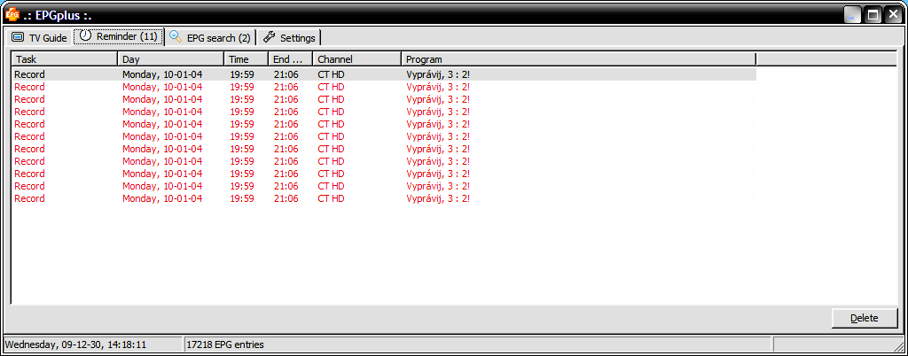Click the Program column header
Image resolution: width=908 pixels, height=356 pixels.
pos(578,59)
